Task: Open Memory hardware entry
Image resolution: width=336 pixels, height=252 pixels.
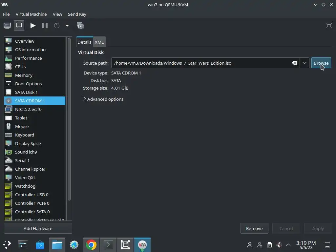Action: [35, 75]
